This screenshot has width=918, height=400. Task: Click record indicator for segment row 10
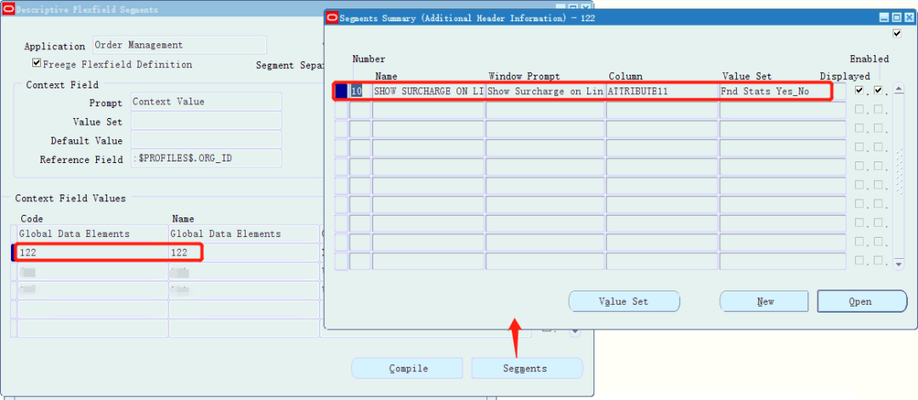[x=342, y=91]
